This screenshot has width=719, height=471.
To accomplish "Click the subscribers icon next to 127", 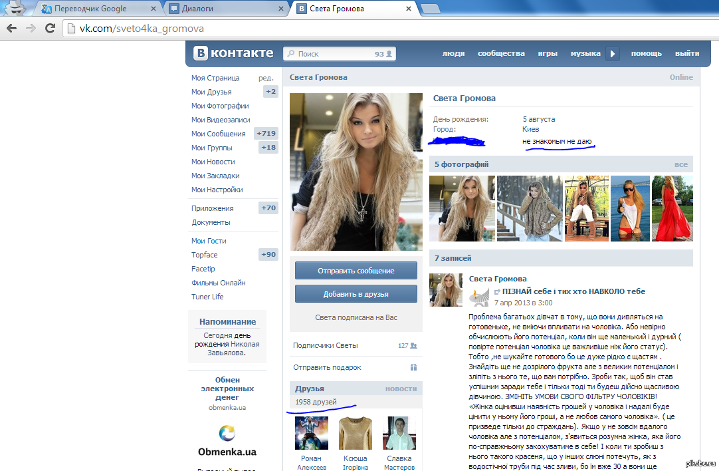I will tap(413, 346).
